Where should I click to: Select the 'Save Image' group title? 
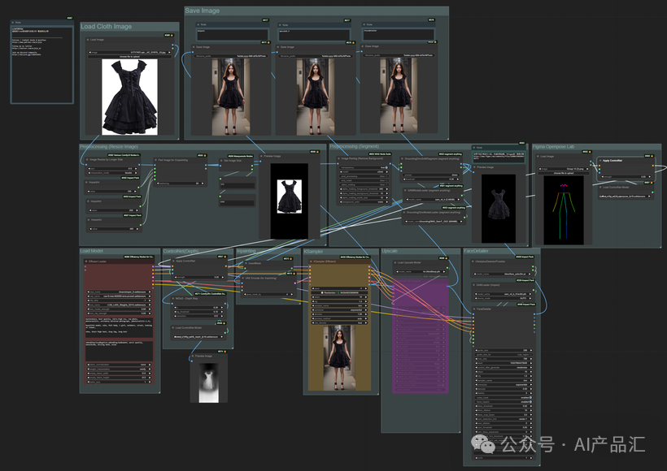coord(202,11)
